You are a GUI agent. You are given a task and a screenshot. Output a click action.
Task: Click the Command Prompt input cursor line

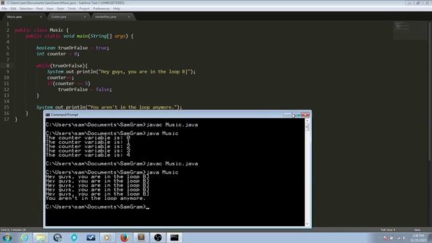97,207
